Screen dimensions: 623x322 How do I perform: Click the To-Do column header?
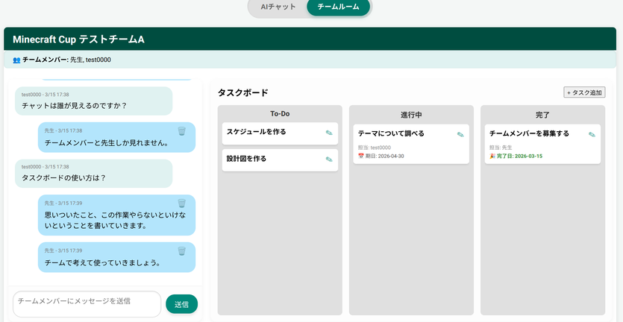(x=280, y=114)
